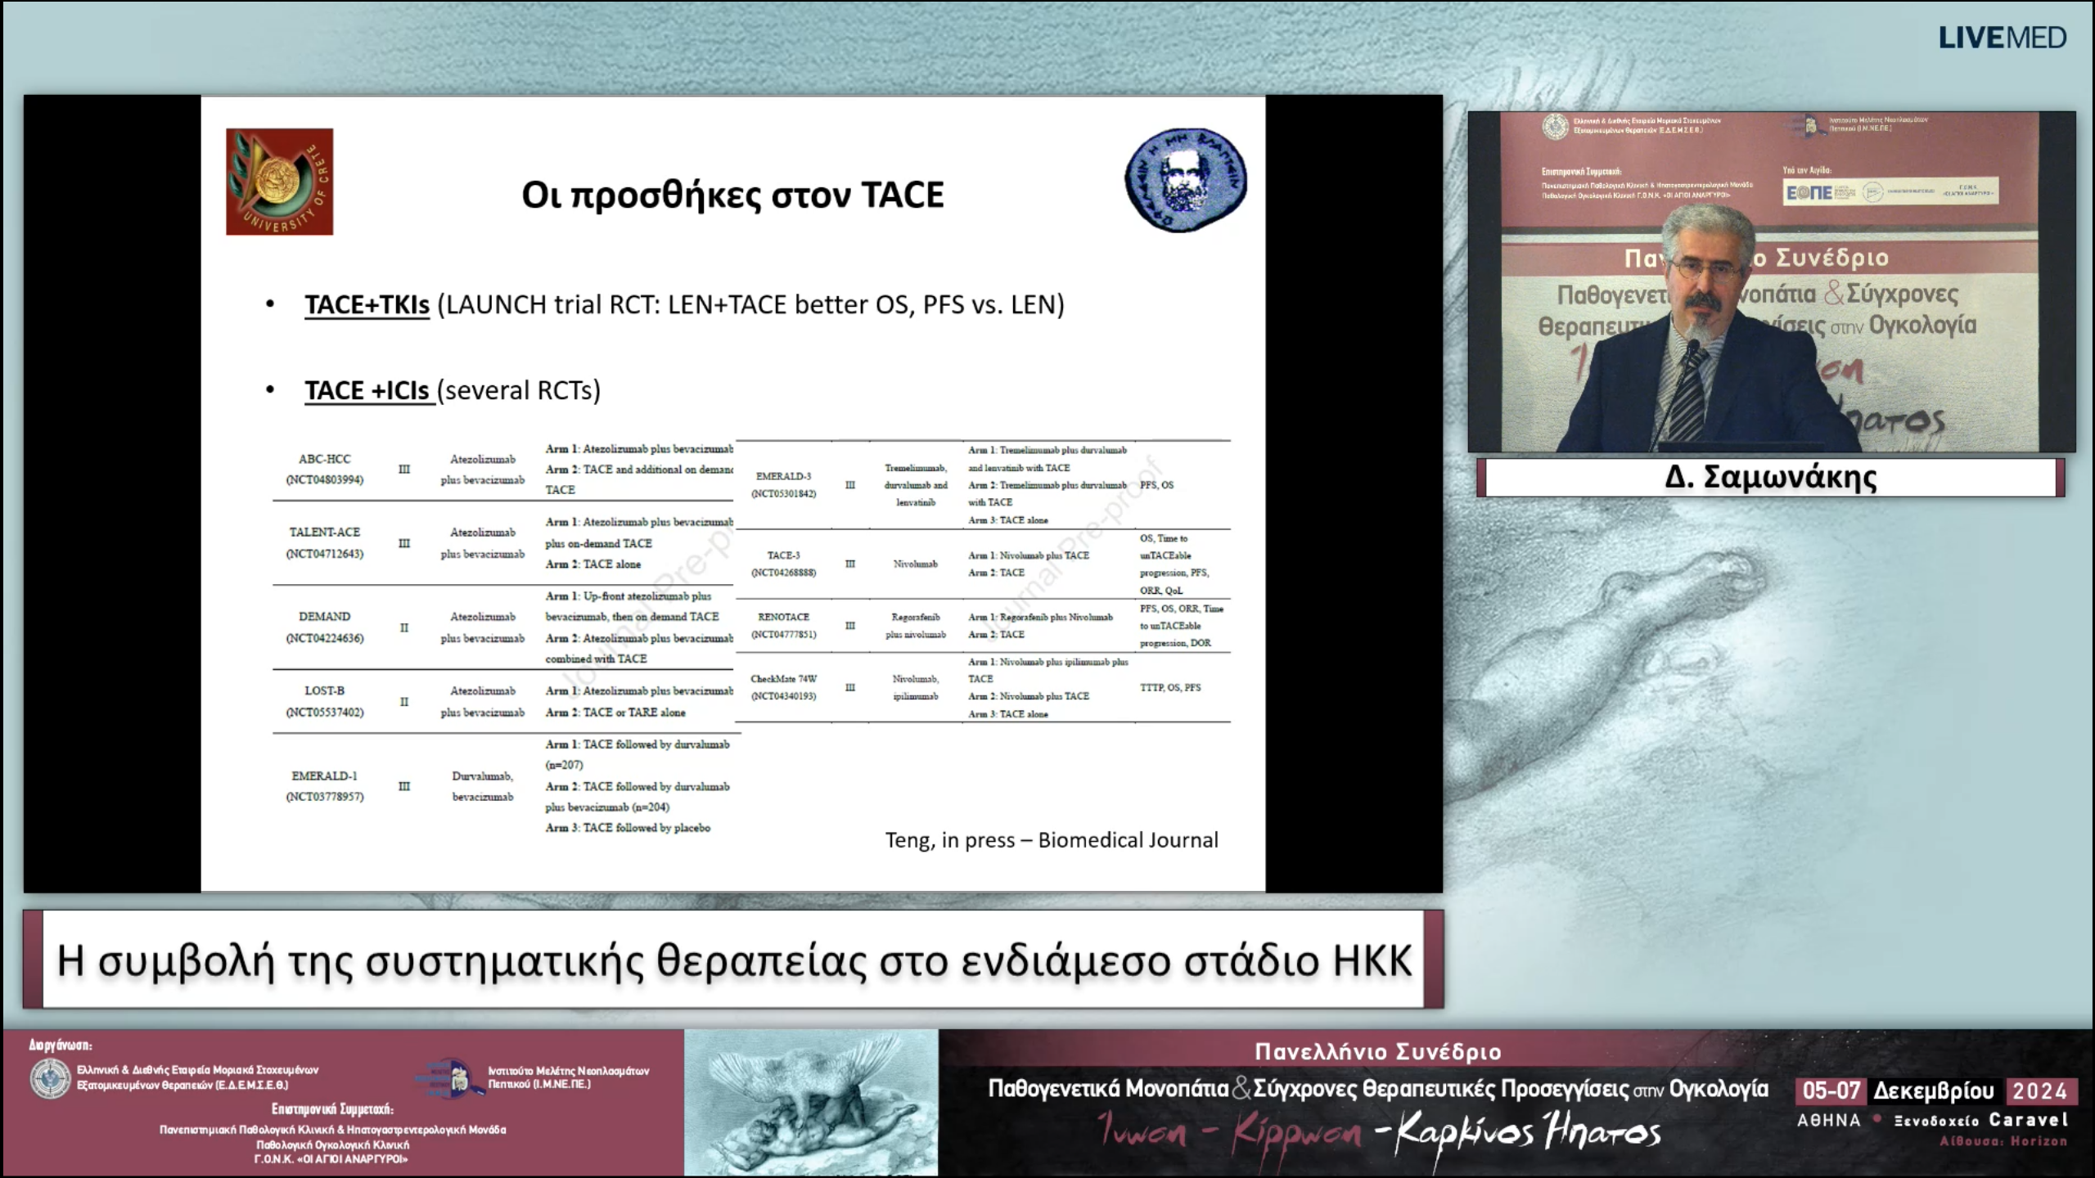The width and height of the screenshot is (2095, 1178).
Task: Click the Αίθουσα: Horizon room label
Action: coord(2003,1141)
